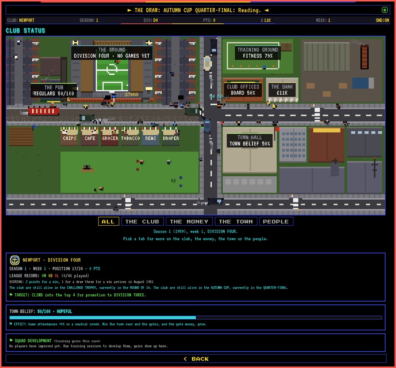
Task: Click the SCORING rules line
Action: click(81, 282)
